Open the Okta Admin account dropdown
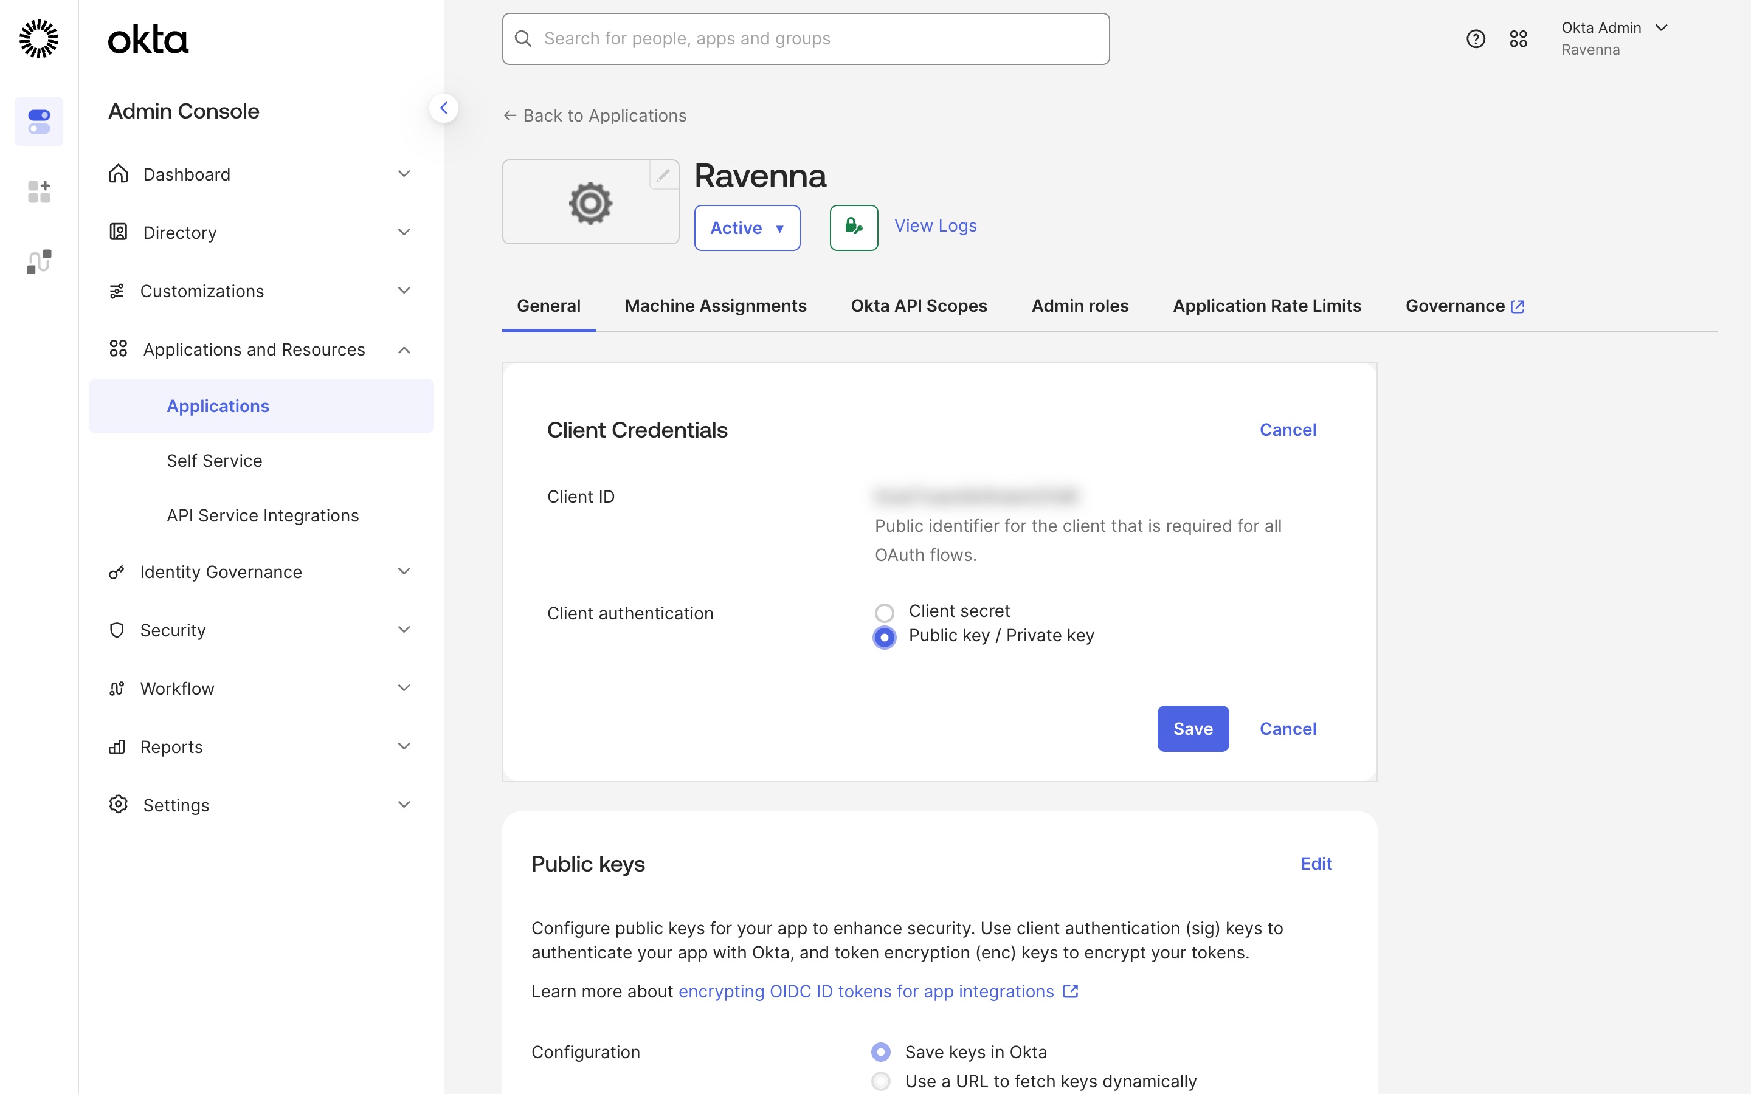 [x=1615, y=38]
